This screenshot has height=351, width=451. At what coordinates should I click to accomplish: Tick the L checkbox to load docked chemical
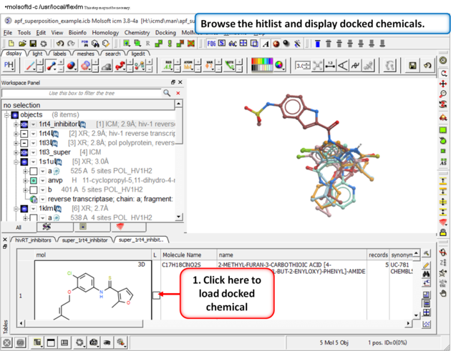156,295
